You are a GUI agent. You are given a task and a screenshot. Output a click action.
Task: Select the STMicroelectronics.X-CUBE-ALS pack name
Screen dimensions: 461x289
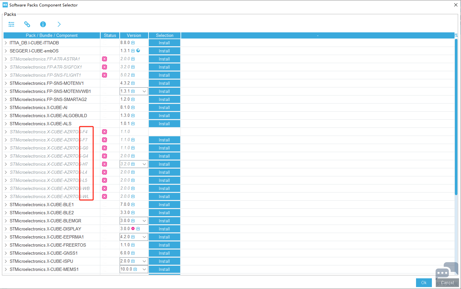click(40, 124)
